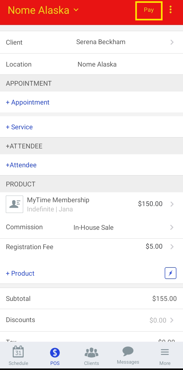
Task: Open client Serena Beckham details chevron
Action: [172, 42]
